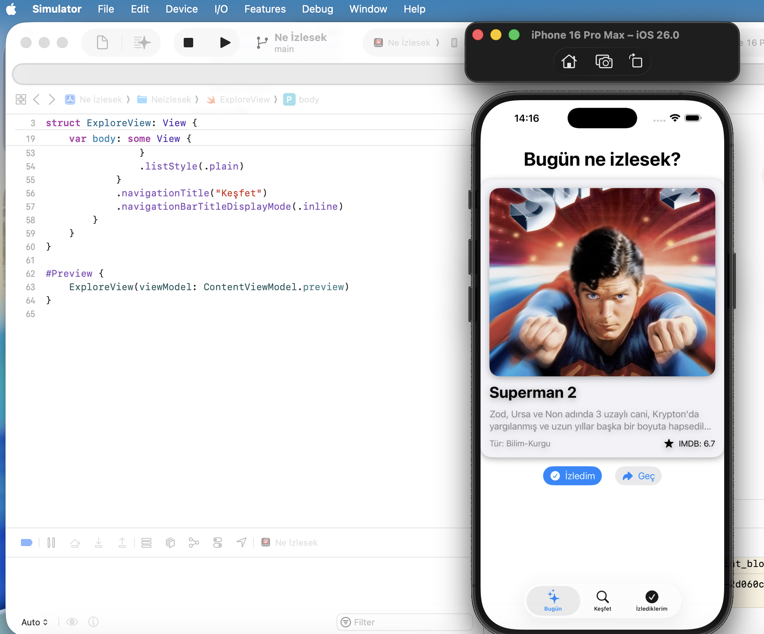Viewport: 764px width, 634px height.
Task: Click the console Filter field
Action: 404,622
